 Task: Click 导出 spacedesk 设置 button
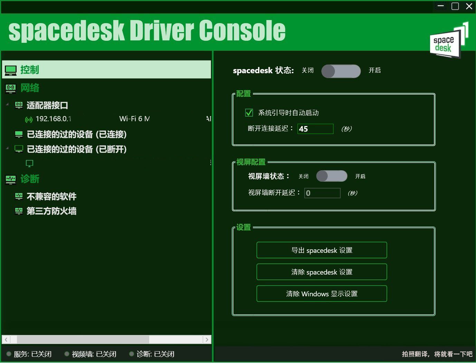322,250
